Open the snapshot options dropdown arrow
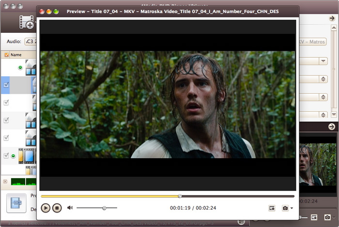The height and width of the screenshot is (227, 339). [x=292, y=208]
